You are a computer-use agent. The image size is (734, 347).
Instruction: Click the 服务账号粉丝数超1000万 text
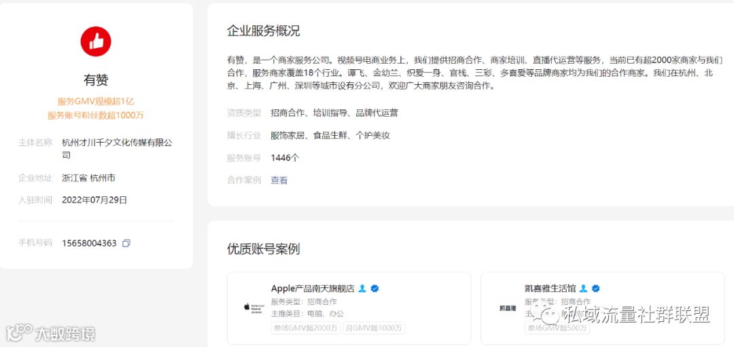[96, 115]
